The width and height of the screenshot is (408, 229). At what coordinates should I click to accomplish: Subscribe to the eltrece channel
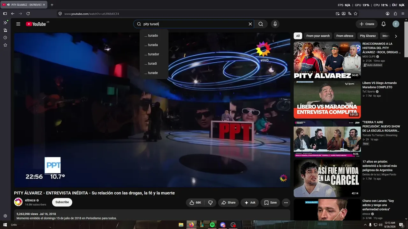click(x=62, y=202)
